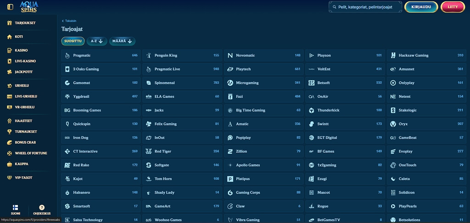The image size is (470, 223).
Task: Open VR-Urheilu sidebar icon
Action: click(10, 107)
